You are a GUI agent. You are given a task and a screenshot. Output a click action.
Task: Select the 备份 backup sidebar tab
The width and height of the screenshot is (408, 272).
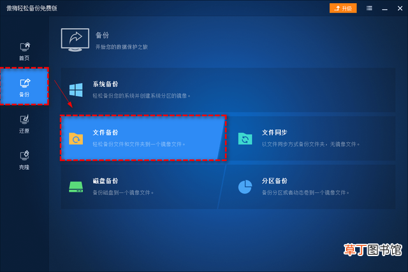(24, 87)
